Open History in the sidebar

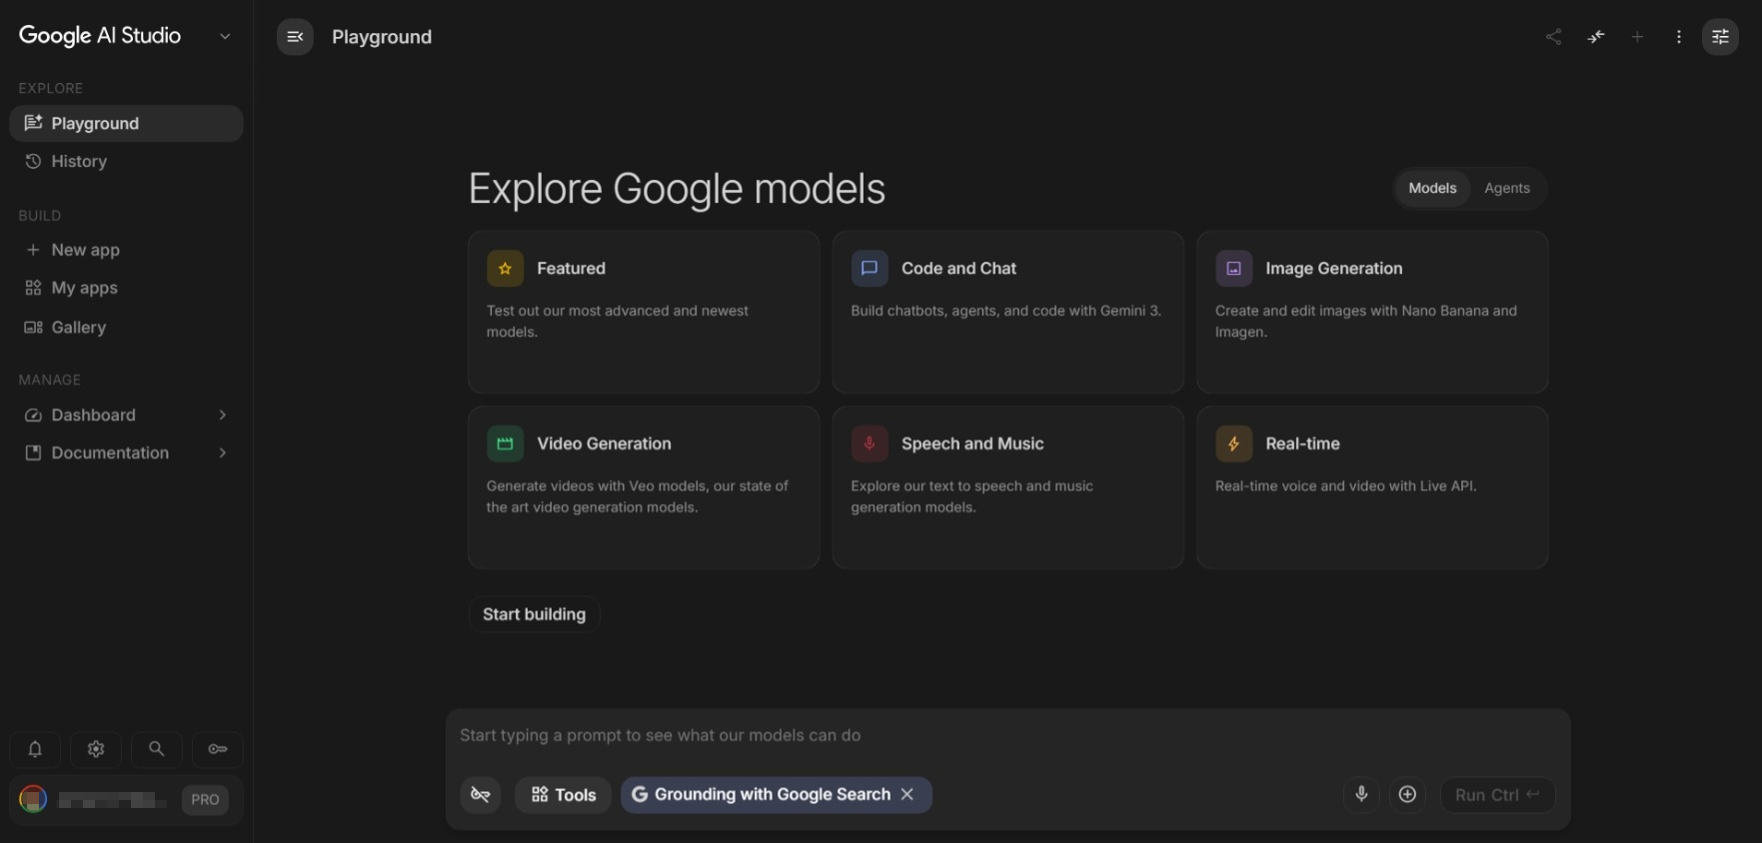pos(126,162)
